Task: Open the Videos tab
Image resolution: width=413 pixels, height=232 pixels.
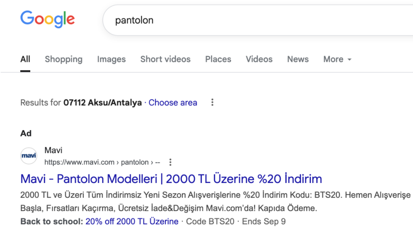Action: pyautogui.click(x=259, y=59)
